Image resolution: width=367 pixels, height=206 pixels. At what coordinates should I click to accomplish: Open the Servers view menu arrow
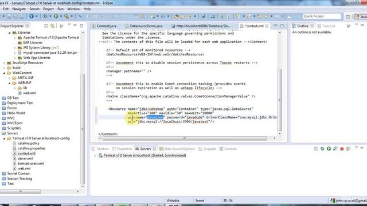356,148
